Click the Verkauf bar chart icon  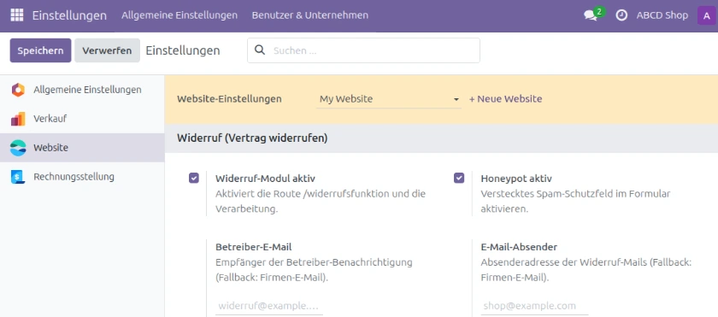pyautogui.click(x=18, y=119)
